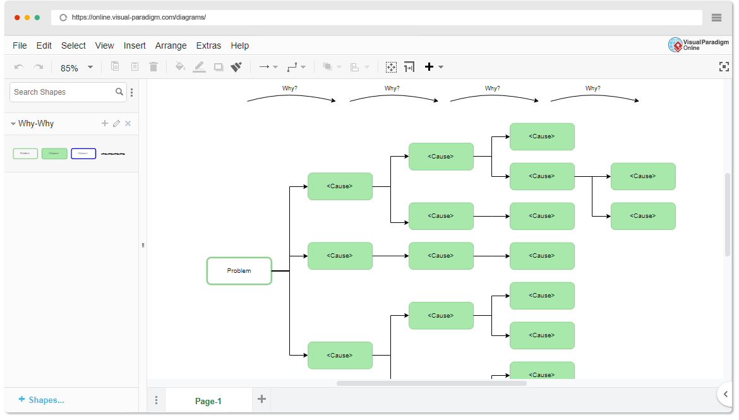Toggle the Shadow icon
Screen dimensions: 739x420
click(x=218, y=67)
